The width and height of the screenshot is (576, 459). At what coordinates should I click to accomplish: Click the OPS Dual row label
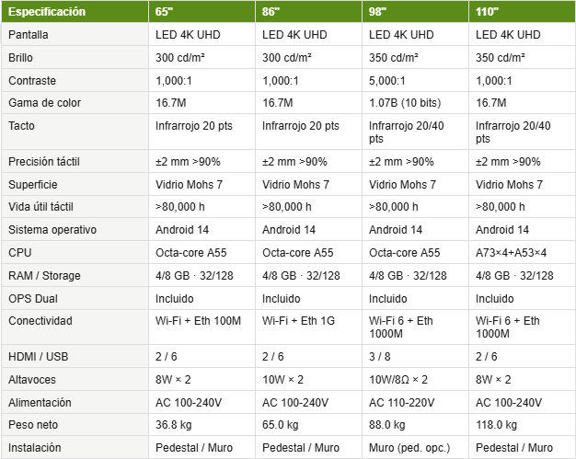click(x=75, y=299)
